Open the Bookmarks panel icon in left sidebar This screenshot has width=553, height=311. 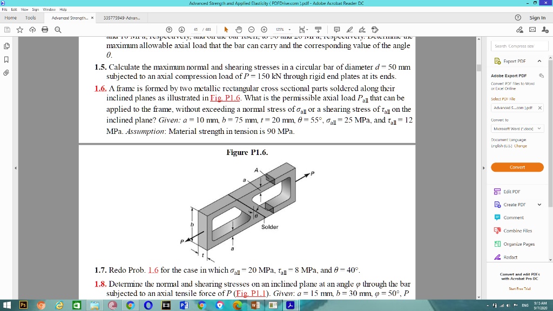(6, 58)
